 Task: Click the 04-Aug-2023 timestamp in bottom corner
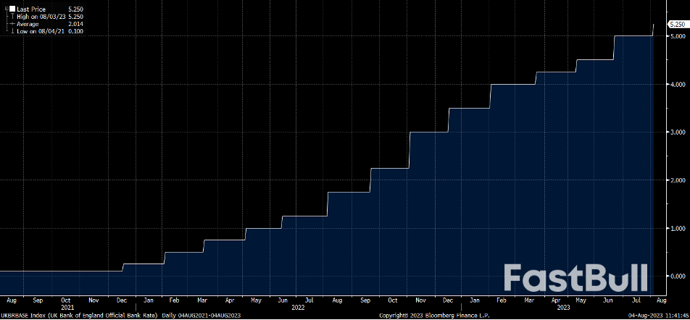coord(657,316)
